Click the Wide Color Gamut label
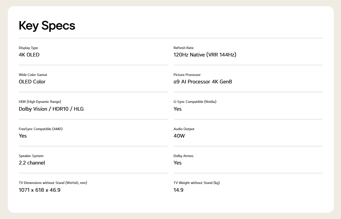The height and width of the screenshot is (219, 341). pos(33,75)
